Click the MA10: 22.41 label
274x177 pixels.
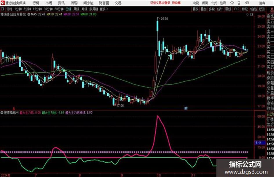tap(54, 14)
